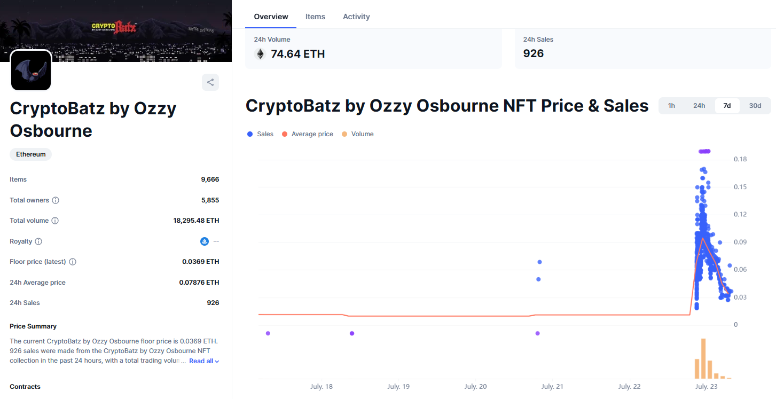Screen dimensions: 776x399
Task: Click the Floor price info icon
Action: (x=73, y=262)
